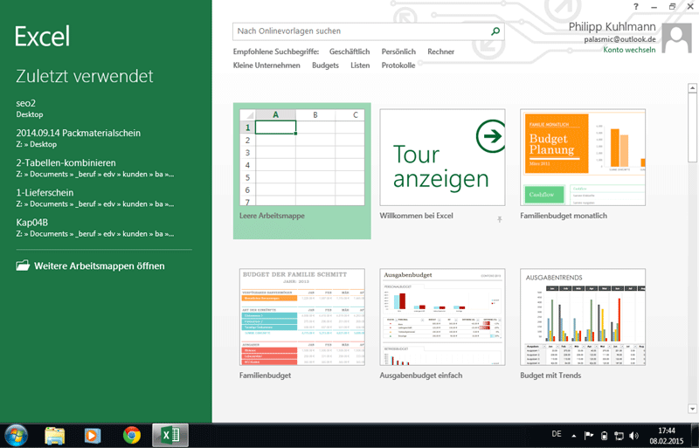Launch the media player from taskbar
Viewport: 699px width, 448px height.
[x=93, y=435]
